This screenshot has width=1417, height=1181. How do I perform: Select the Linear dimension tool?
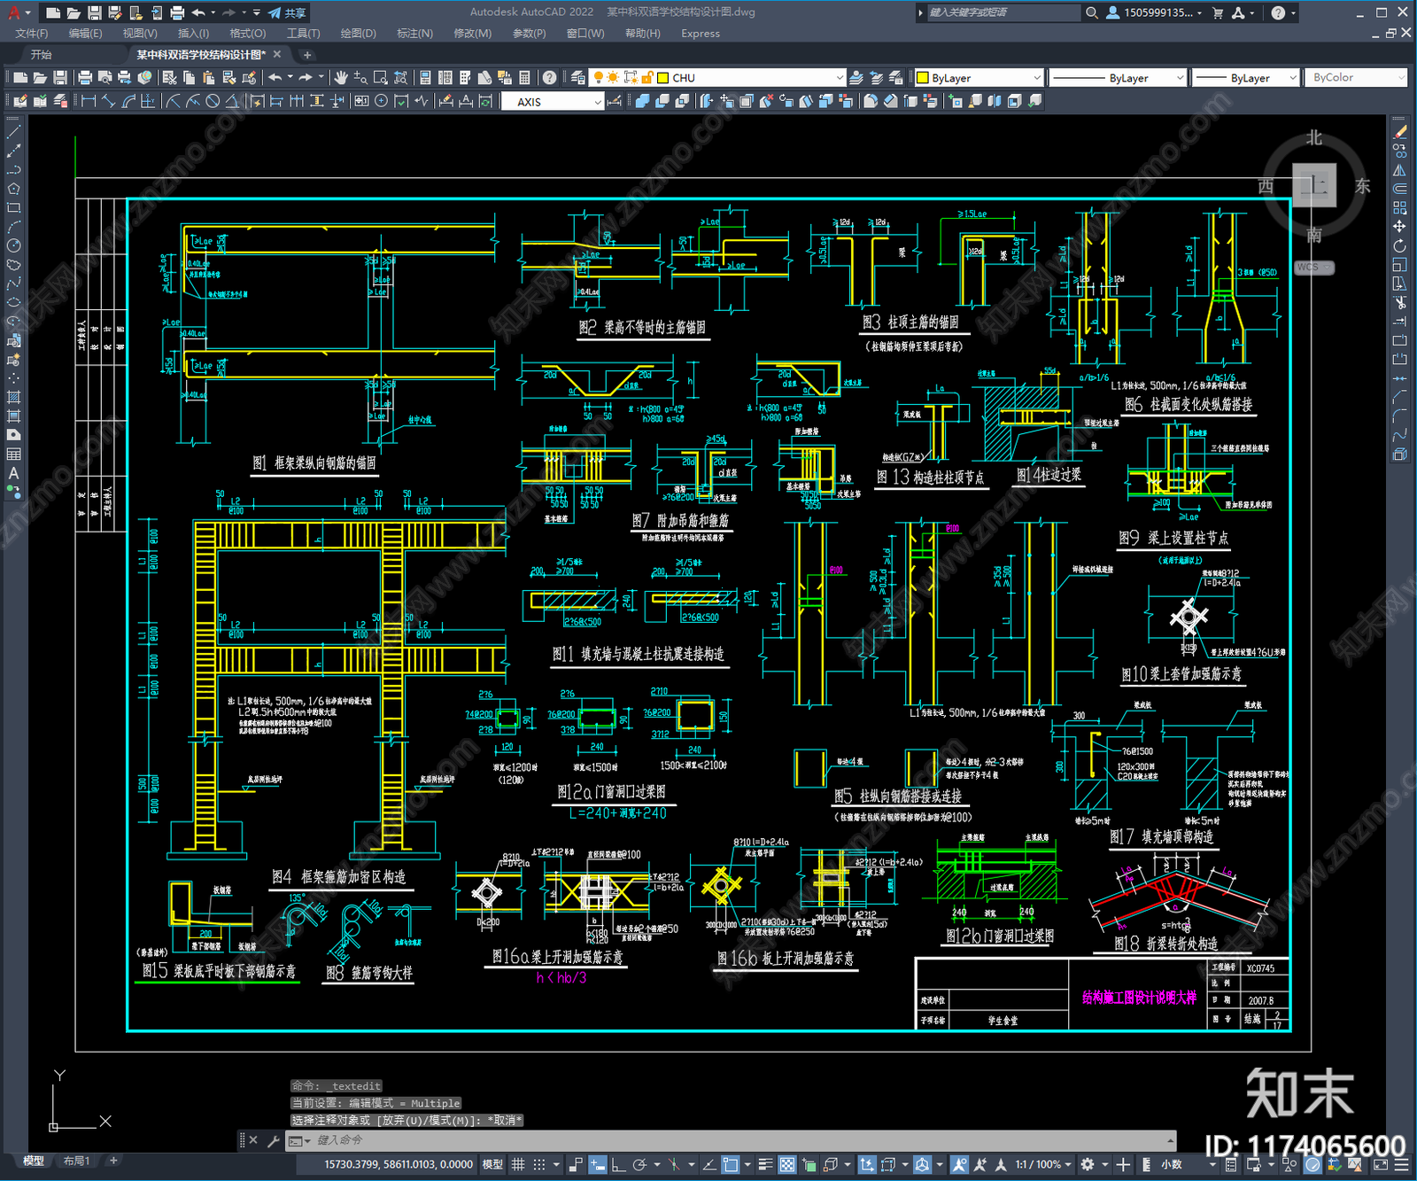point(89,102)
